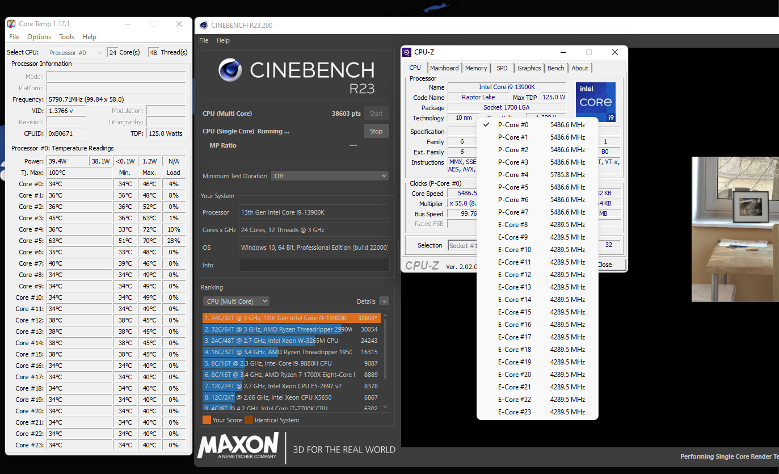Select the CPU tab in CPU-Z

[x=415, y=68]
